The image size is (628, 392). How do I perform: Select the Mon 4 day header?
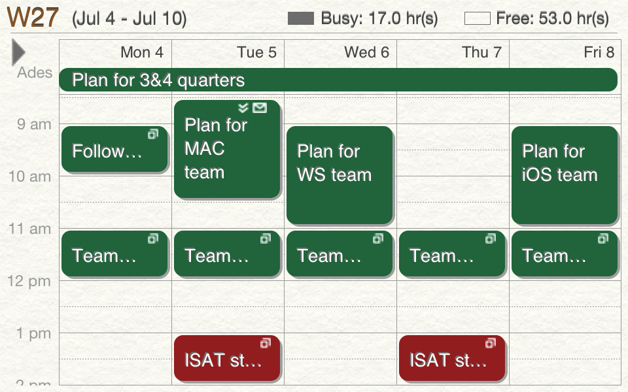click(x=142, y=52)
